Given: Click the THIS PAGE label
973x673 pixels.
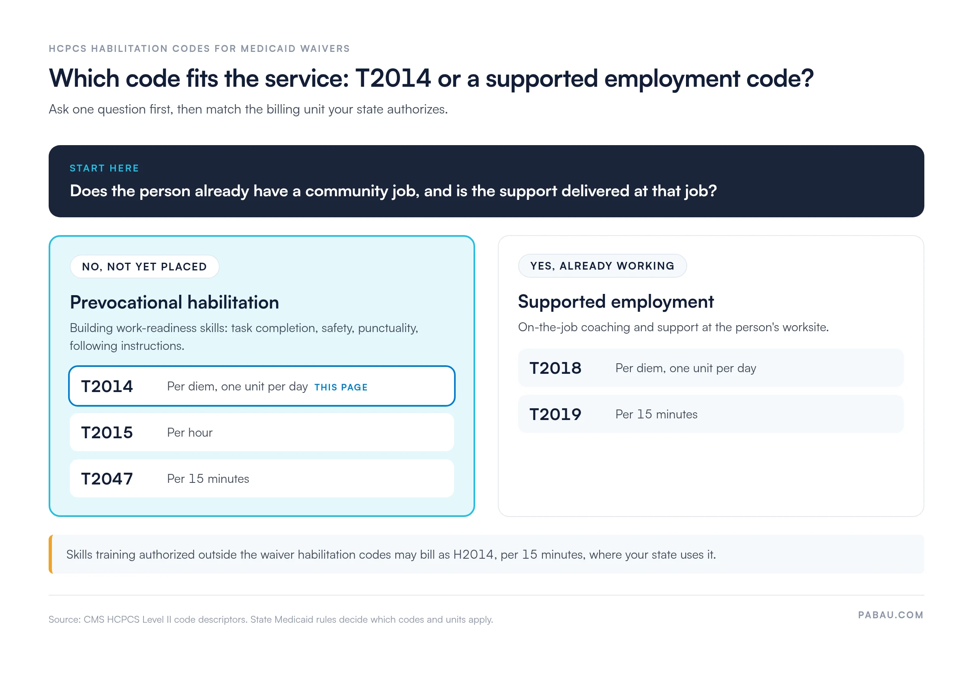Looking at the screenshot, I should coord(341,387).
